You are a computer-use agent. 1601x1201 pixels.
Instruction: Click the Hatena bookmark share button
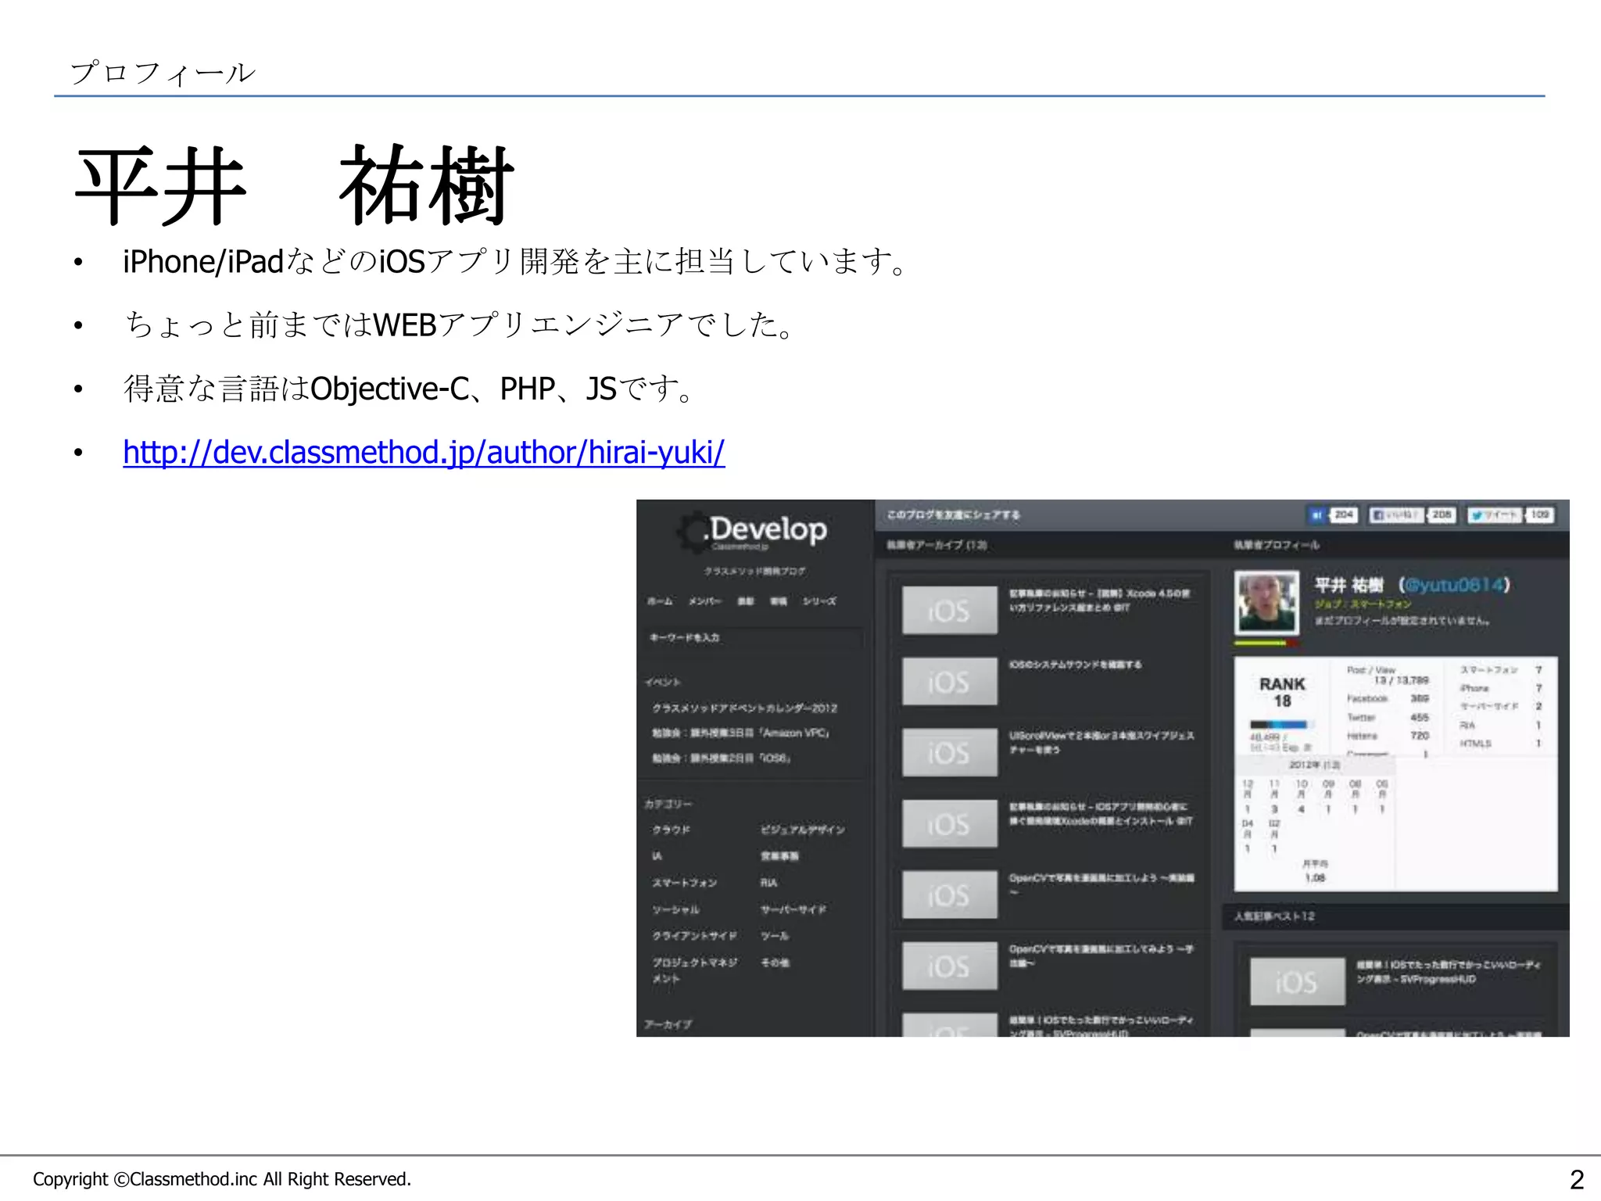(x=1318, y=514)
